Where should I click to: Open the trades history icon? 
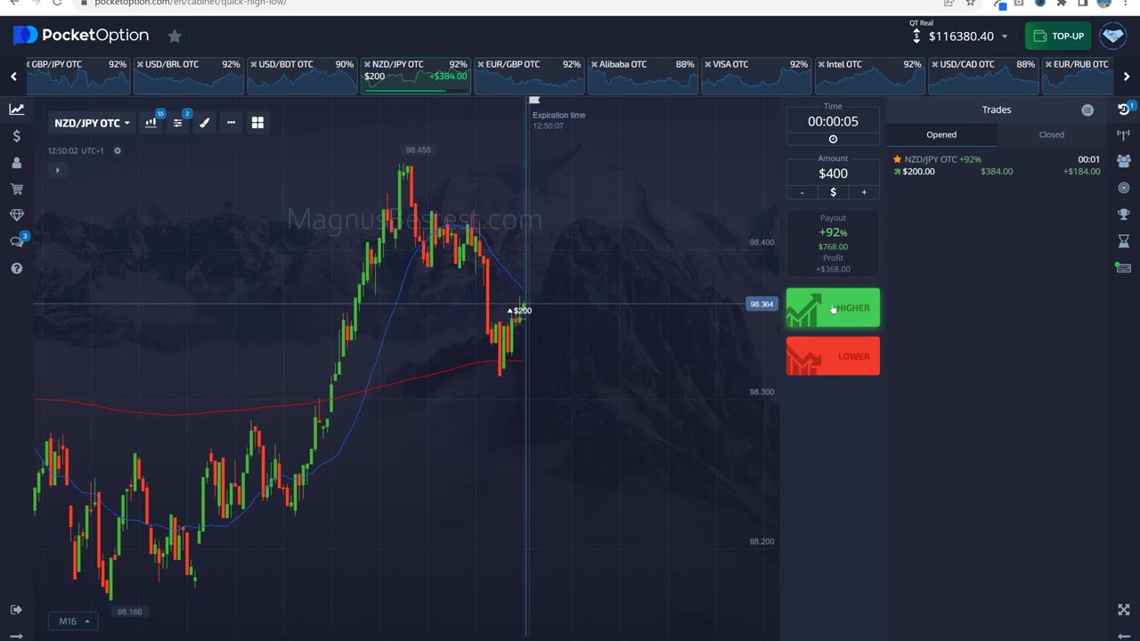coord(1124,109)
